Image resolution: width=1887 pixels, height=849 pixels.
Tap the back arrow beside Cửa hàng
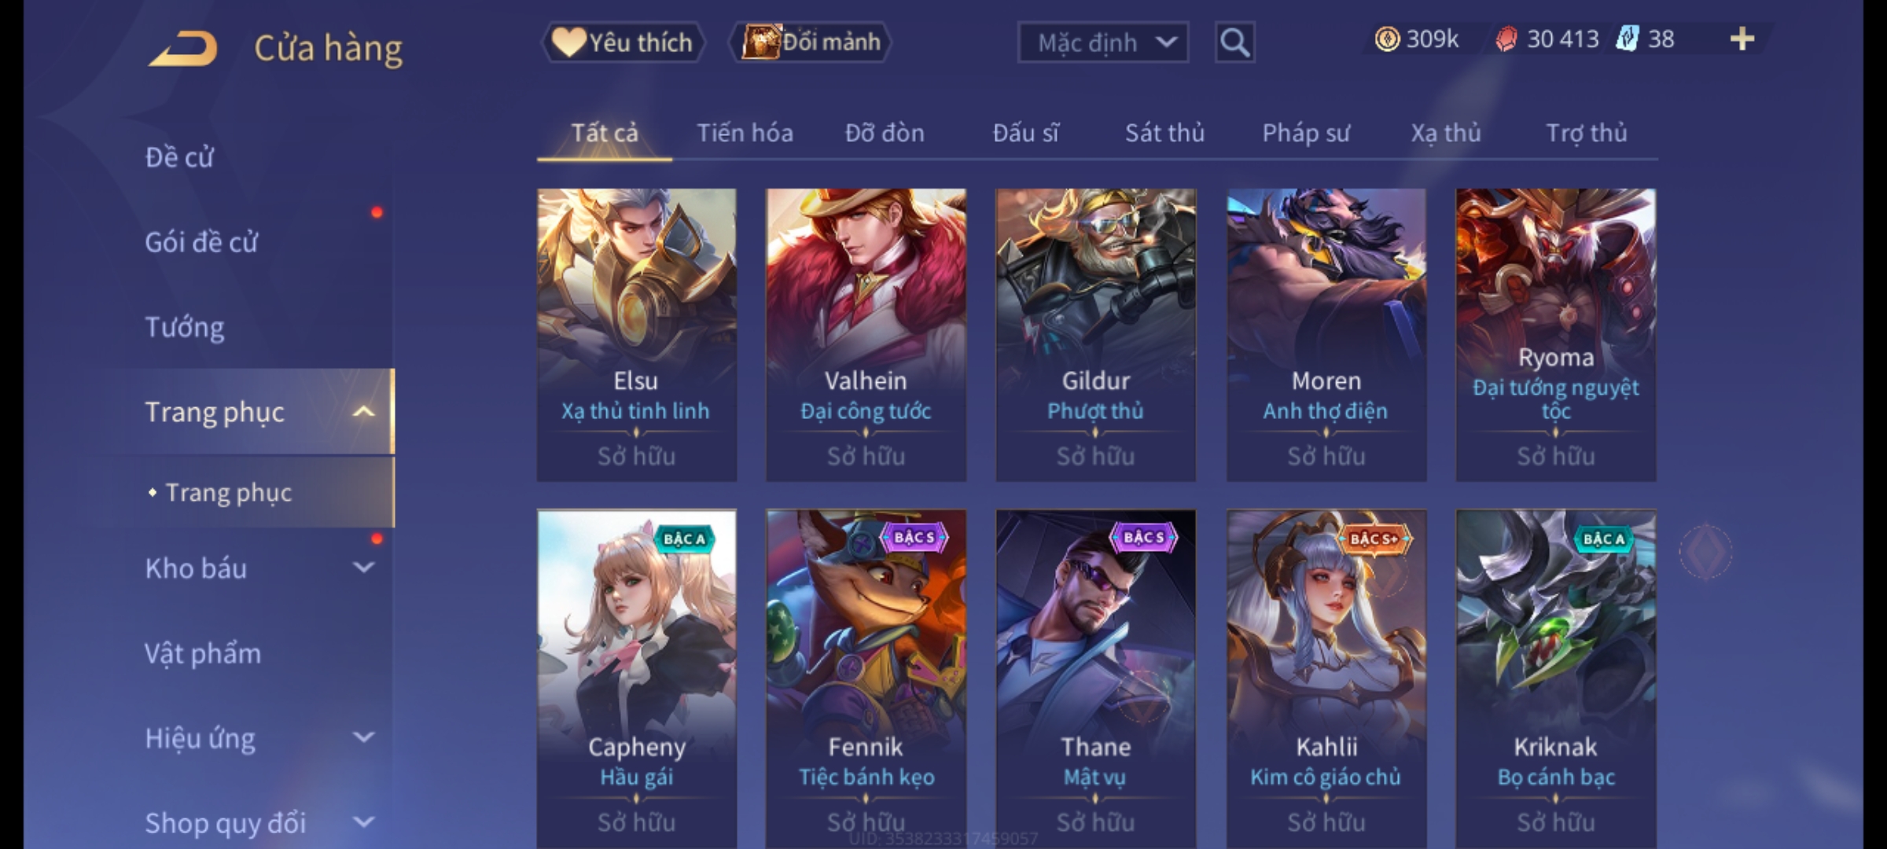pos(183,48)
